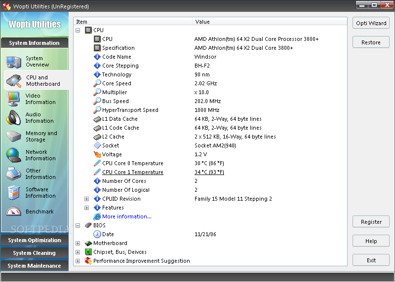Open Other Information printer icon
This screenshot has height=282, width=395.
[13, 174]
